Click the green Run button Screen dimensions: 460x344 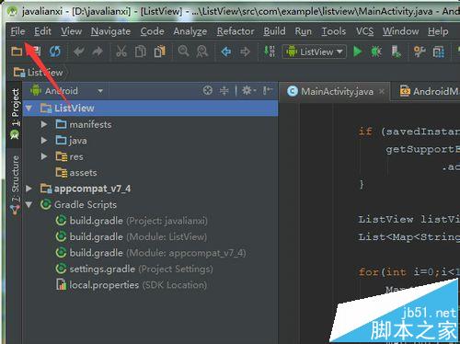click(x=357, y=52)
